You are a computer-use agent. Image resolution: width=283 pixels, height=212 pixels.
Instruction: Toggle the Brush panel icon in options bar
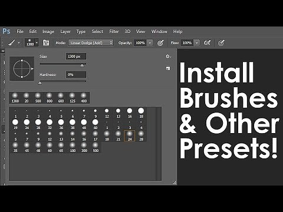pyautogui.click(x=46, y=42)
